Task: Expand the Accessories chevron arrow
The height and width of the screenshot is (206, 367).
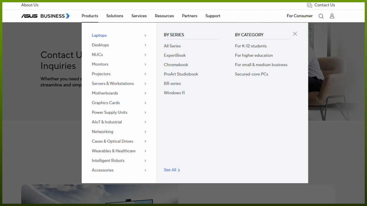Action: coord(146,170)
